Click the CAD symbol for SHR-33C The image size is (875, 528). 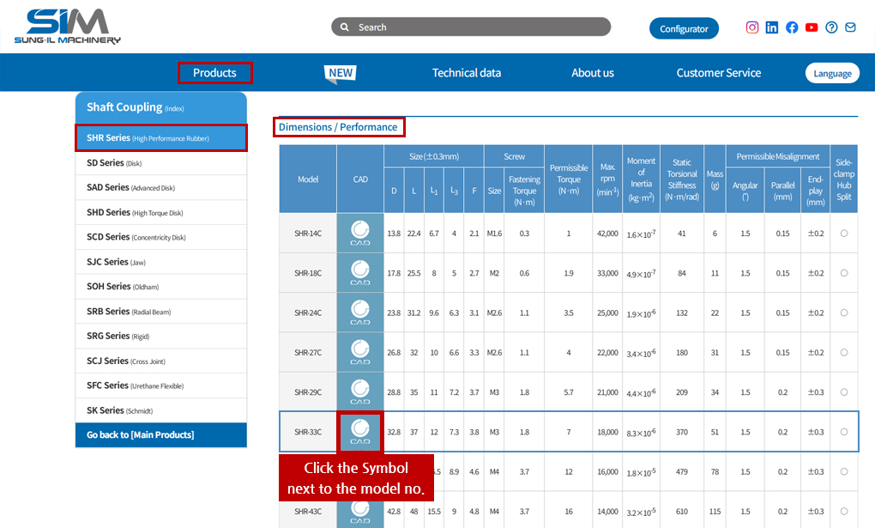coord(360,432)
